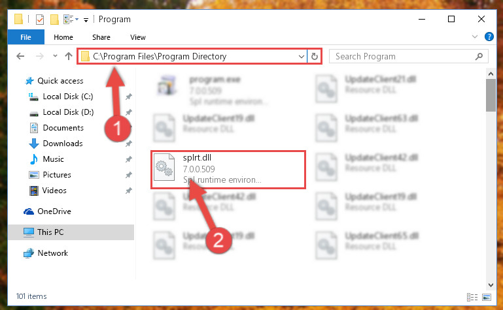This screenshot has width=503, height=310.
Task: Go up one folder level
Action: coord(68,56)
